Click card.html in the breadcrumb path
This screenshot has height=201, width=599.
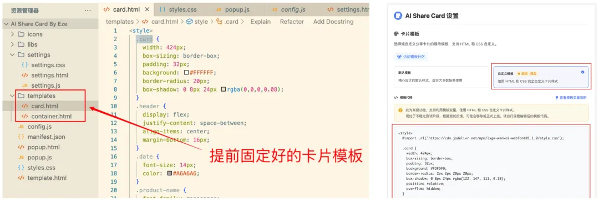[165, 22]
